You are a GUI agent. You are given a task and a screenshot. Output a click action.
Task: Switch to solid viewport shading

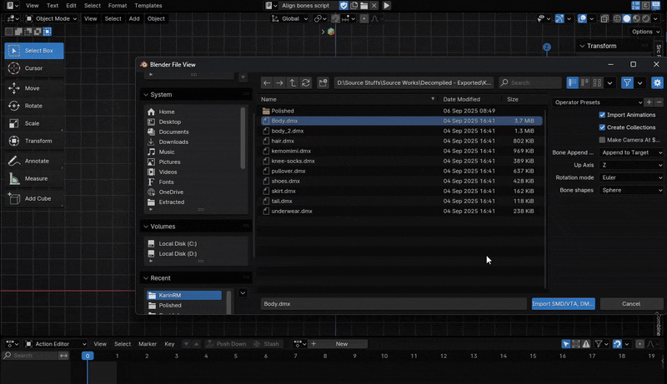(x=627, y=18)
